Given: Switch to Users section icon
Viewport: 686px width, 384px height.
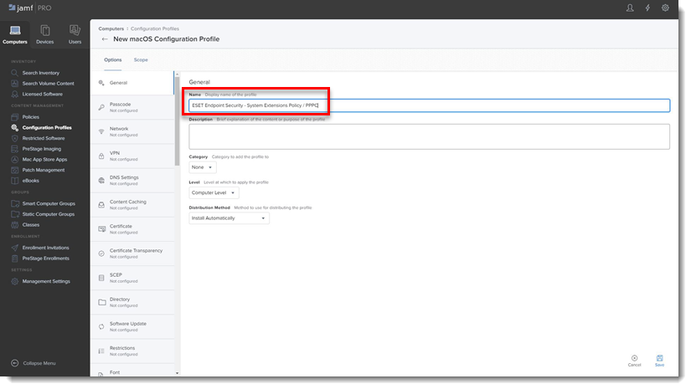Looking at the screenshot, I should tap(75, 34).
